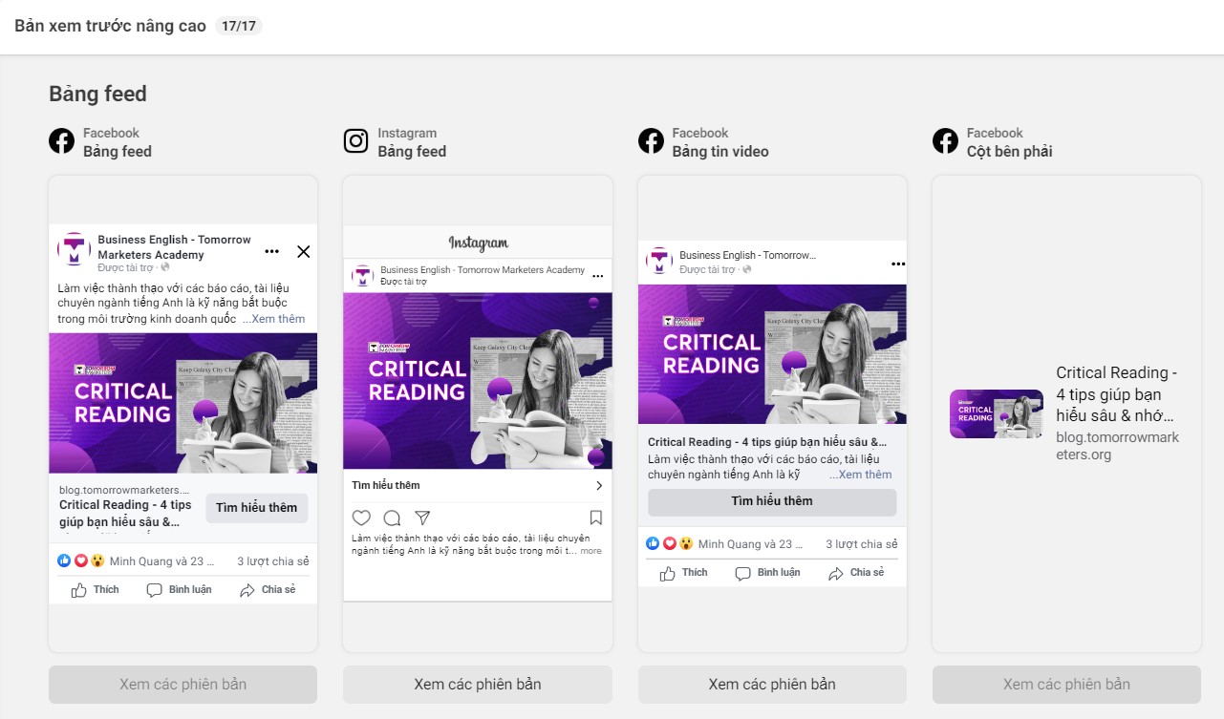
Task: Click page avatar in Facebook feed ad preview
Action: click(x=74, y=249)
